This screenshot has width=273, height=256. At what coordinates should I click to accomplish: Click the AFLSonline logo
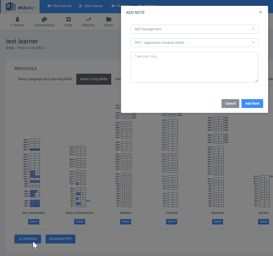click(x=21, y=6)
